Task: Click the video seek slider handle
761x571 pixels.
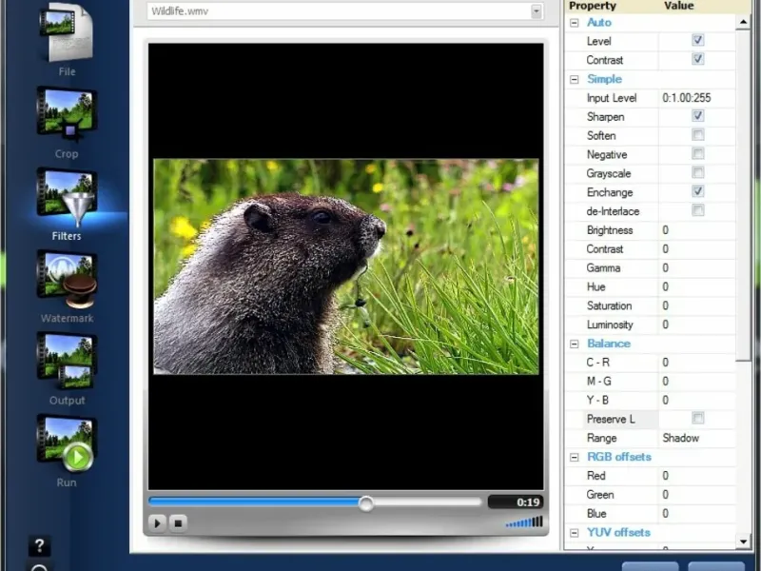Action: pyautogui.click(x=365, y=503)
